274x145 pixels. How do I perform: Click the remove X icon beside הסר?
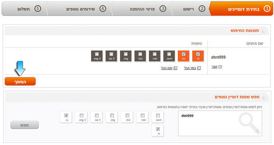click(x=220, y=67)
